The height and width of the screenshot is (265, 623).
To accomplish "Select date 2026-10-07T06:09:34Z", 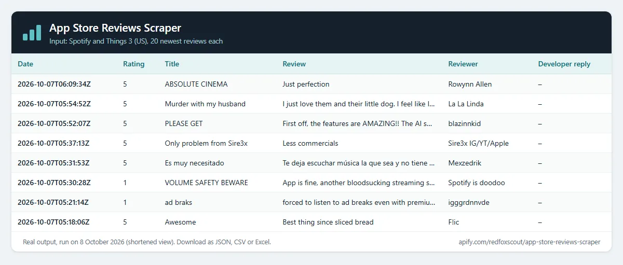I will (x=55, y=84).
